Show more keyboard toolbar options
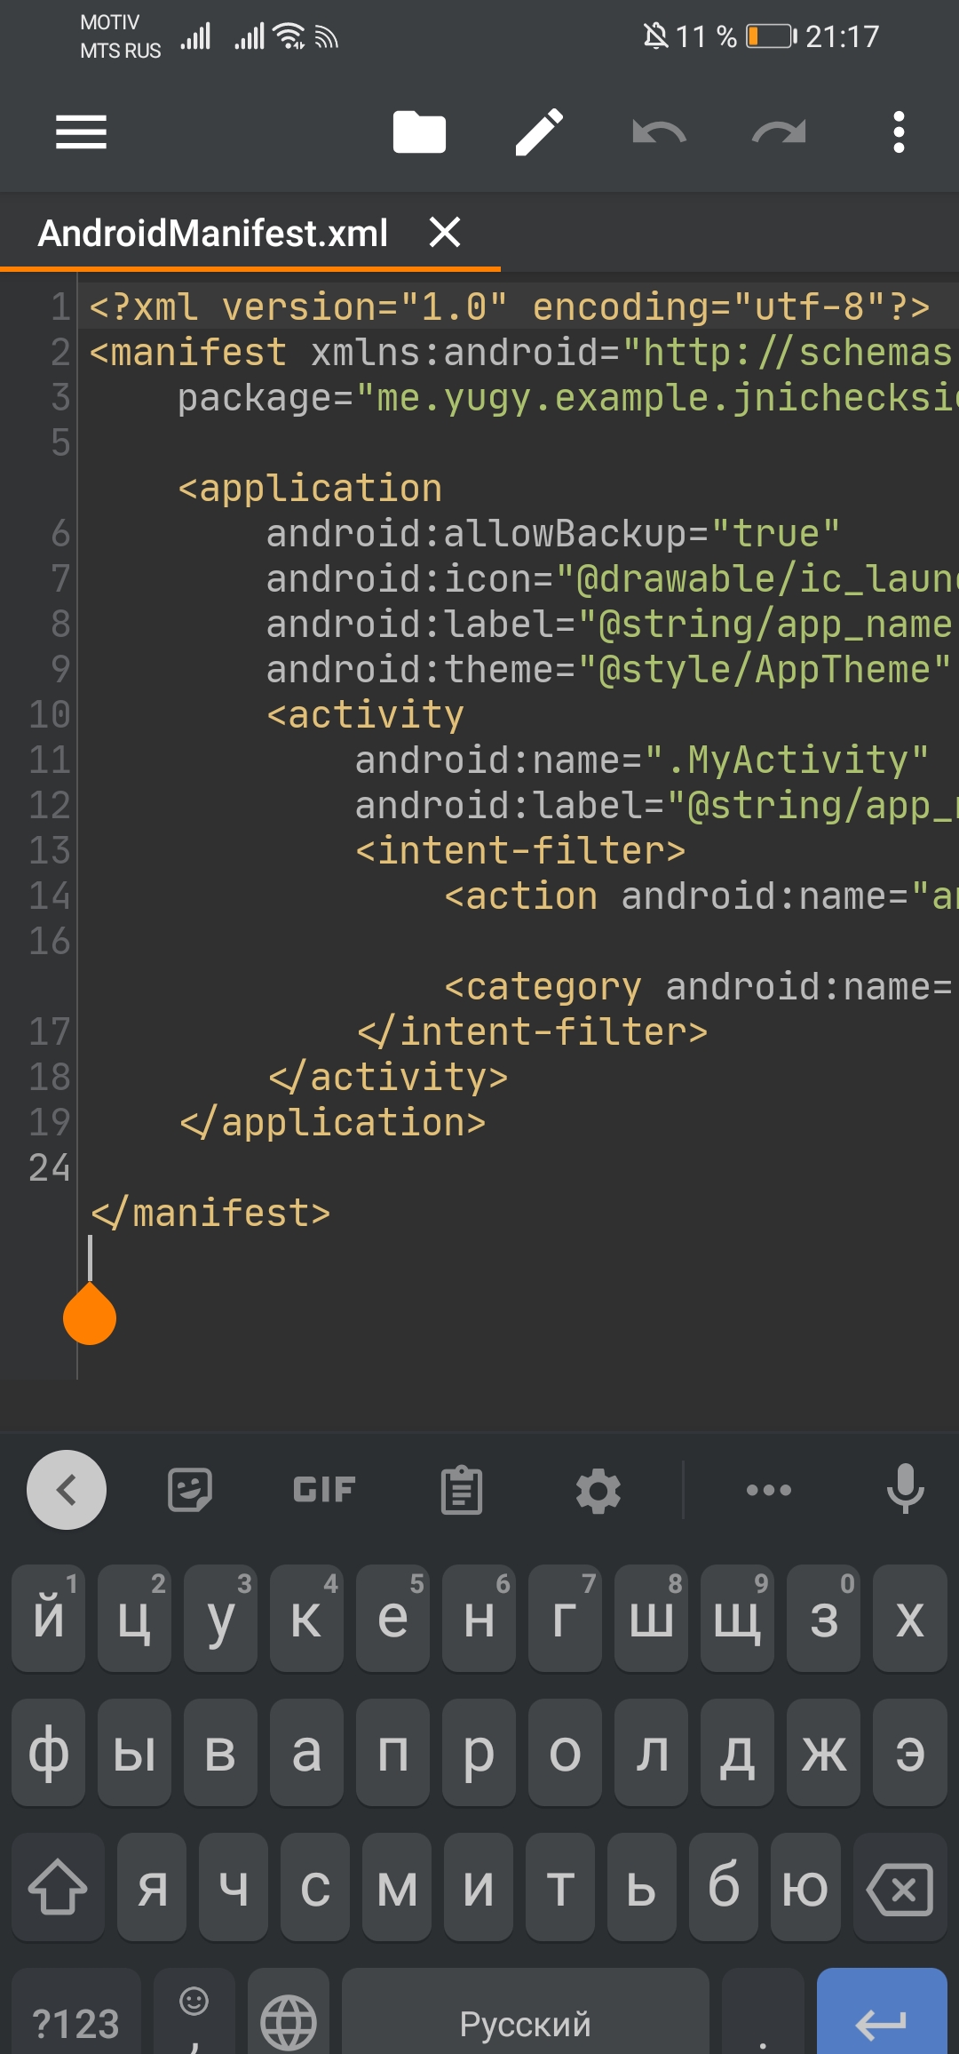The width and height of the screenshot is (959, 2054). click(x=769, y=1490)
